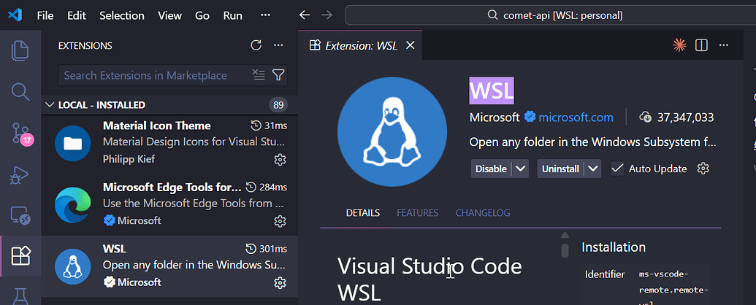Split the editor right

pyautogui.click(x=701, y=45)
